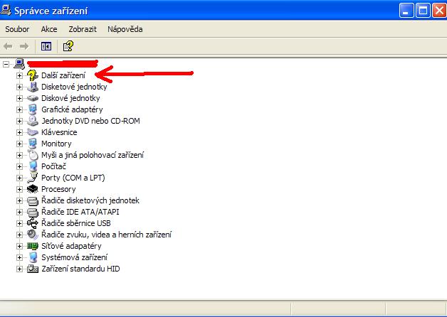Click the DVD/CD-ROM drive icon
The height and width of the screenshot is (317, 447).
33,121
